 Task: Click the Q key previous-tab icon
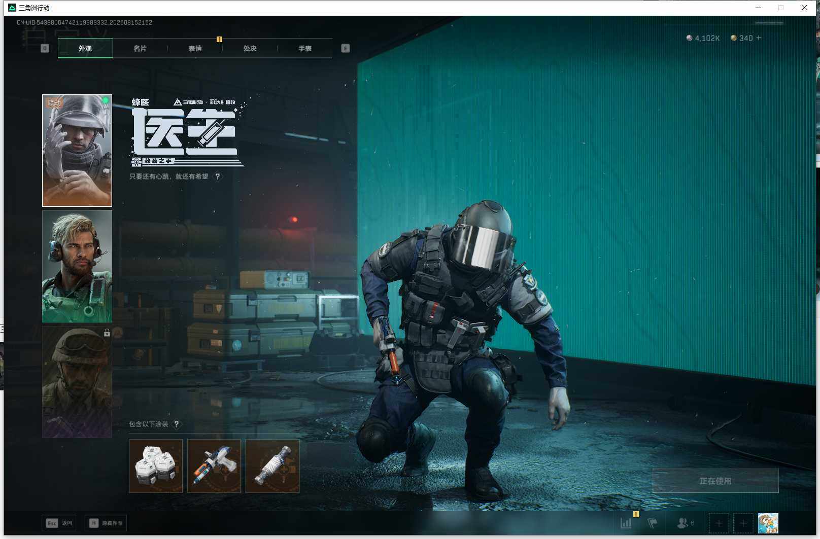(45, 48)
